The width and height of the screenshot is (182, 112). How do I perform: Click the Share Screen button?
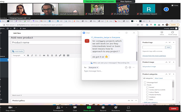89,109
